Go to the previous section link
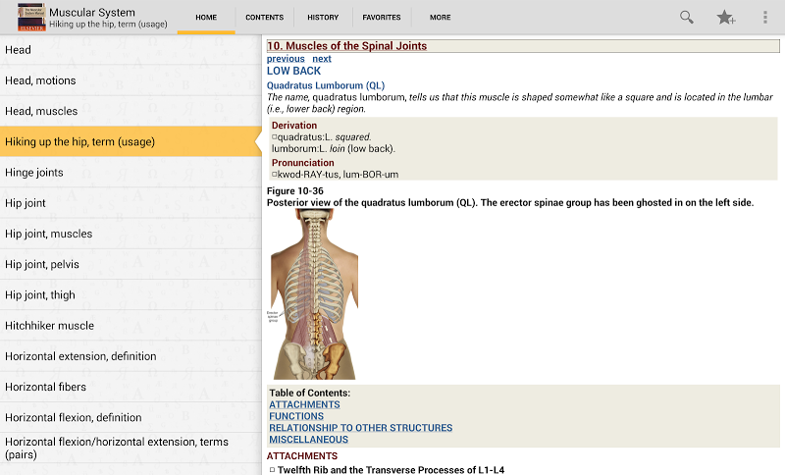This screenshot has height=475, width=785. [286, 59]
